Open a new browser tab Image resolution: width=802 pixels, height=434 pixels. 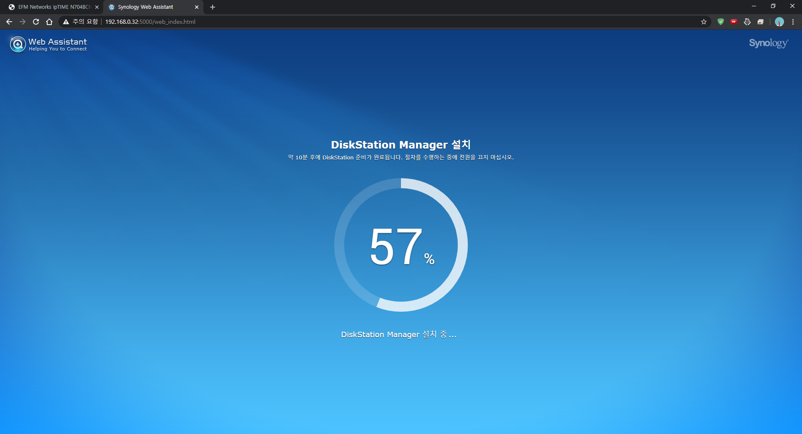(x=213, y=7)
